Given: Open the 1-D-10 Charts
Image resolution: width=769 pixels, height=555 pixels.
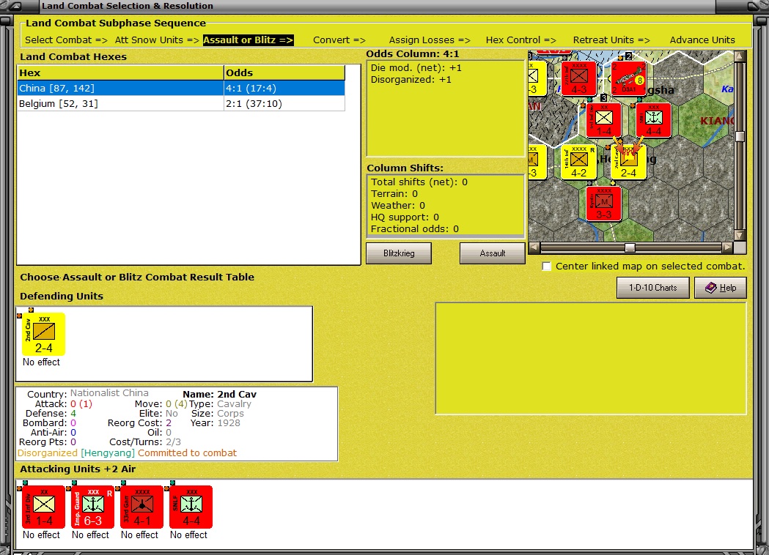Looking at the screenshot, I should point(652,288).
